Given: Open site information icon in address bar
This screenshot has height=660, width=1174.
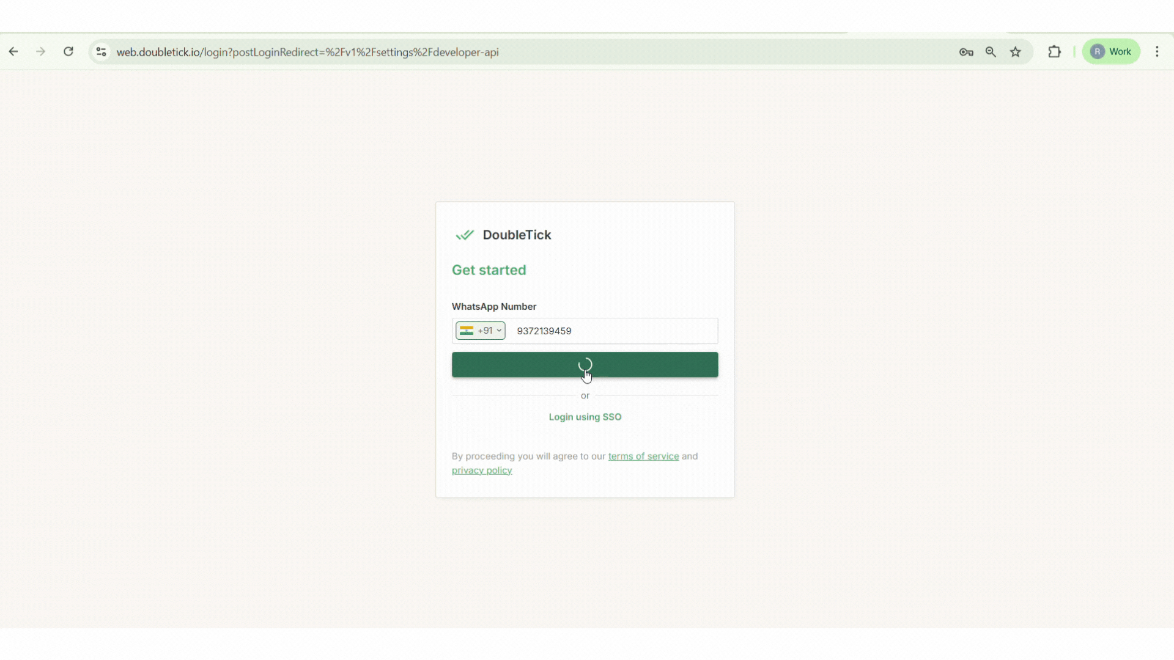Looking at the screenshot, I should 102,52.
